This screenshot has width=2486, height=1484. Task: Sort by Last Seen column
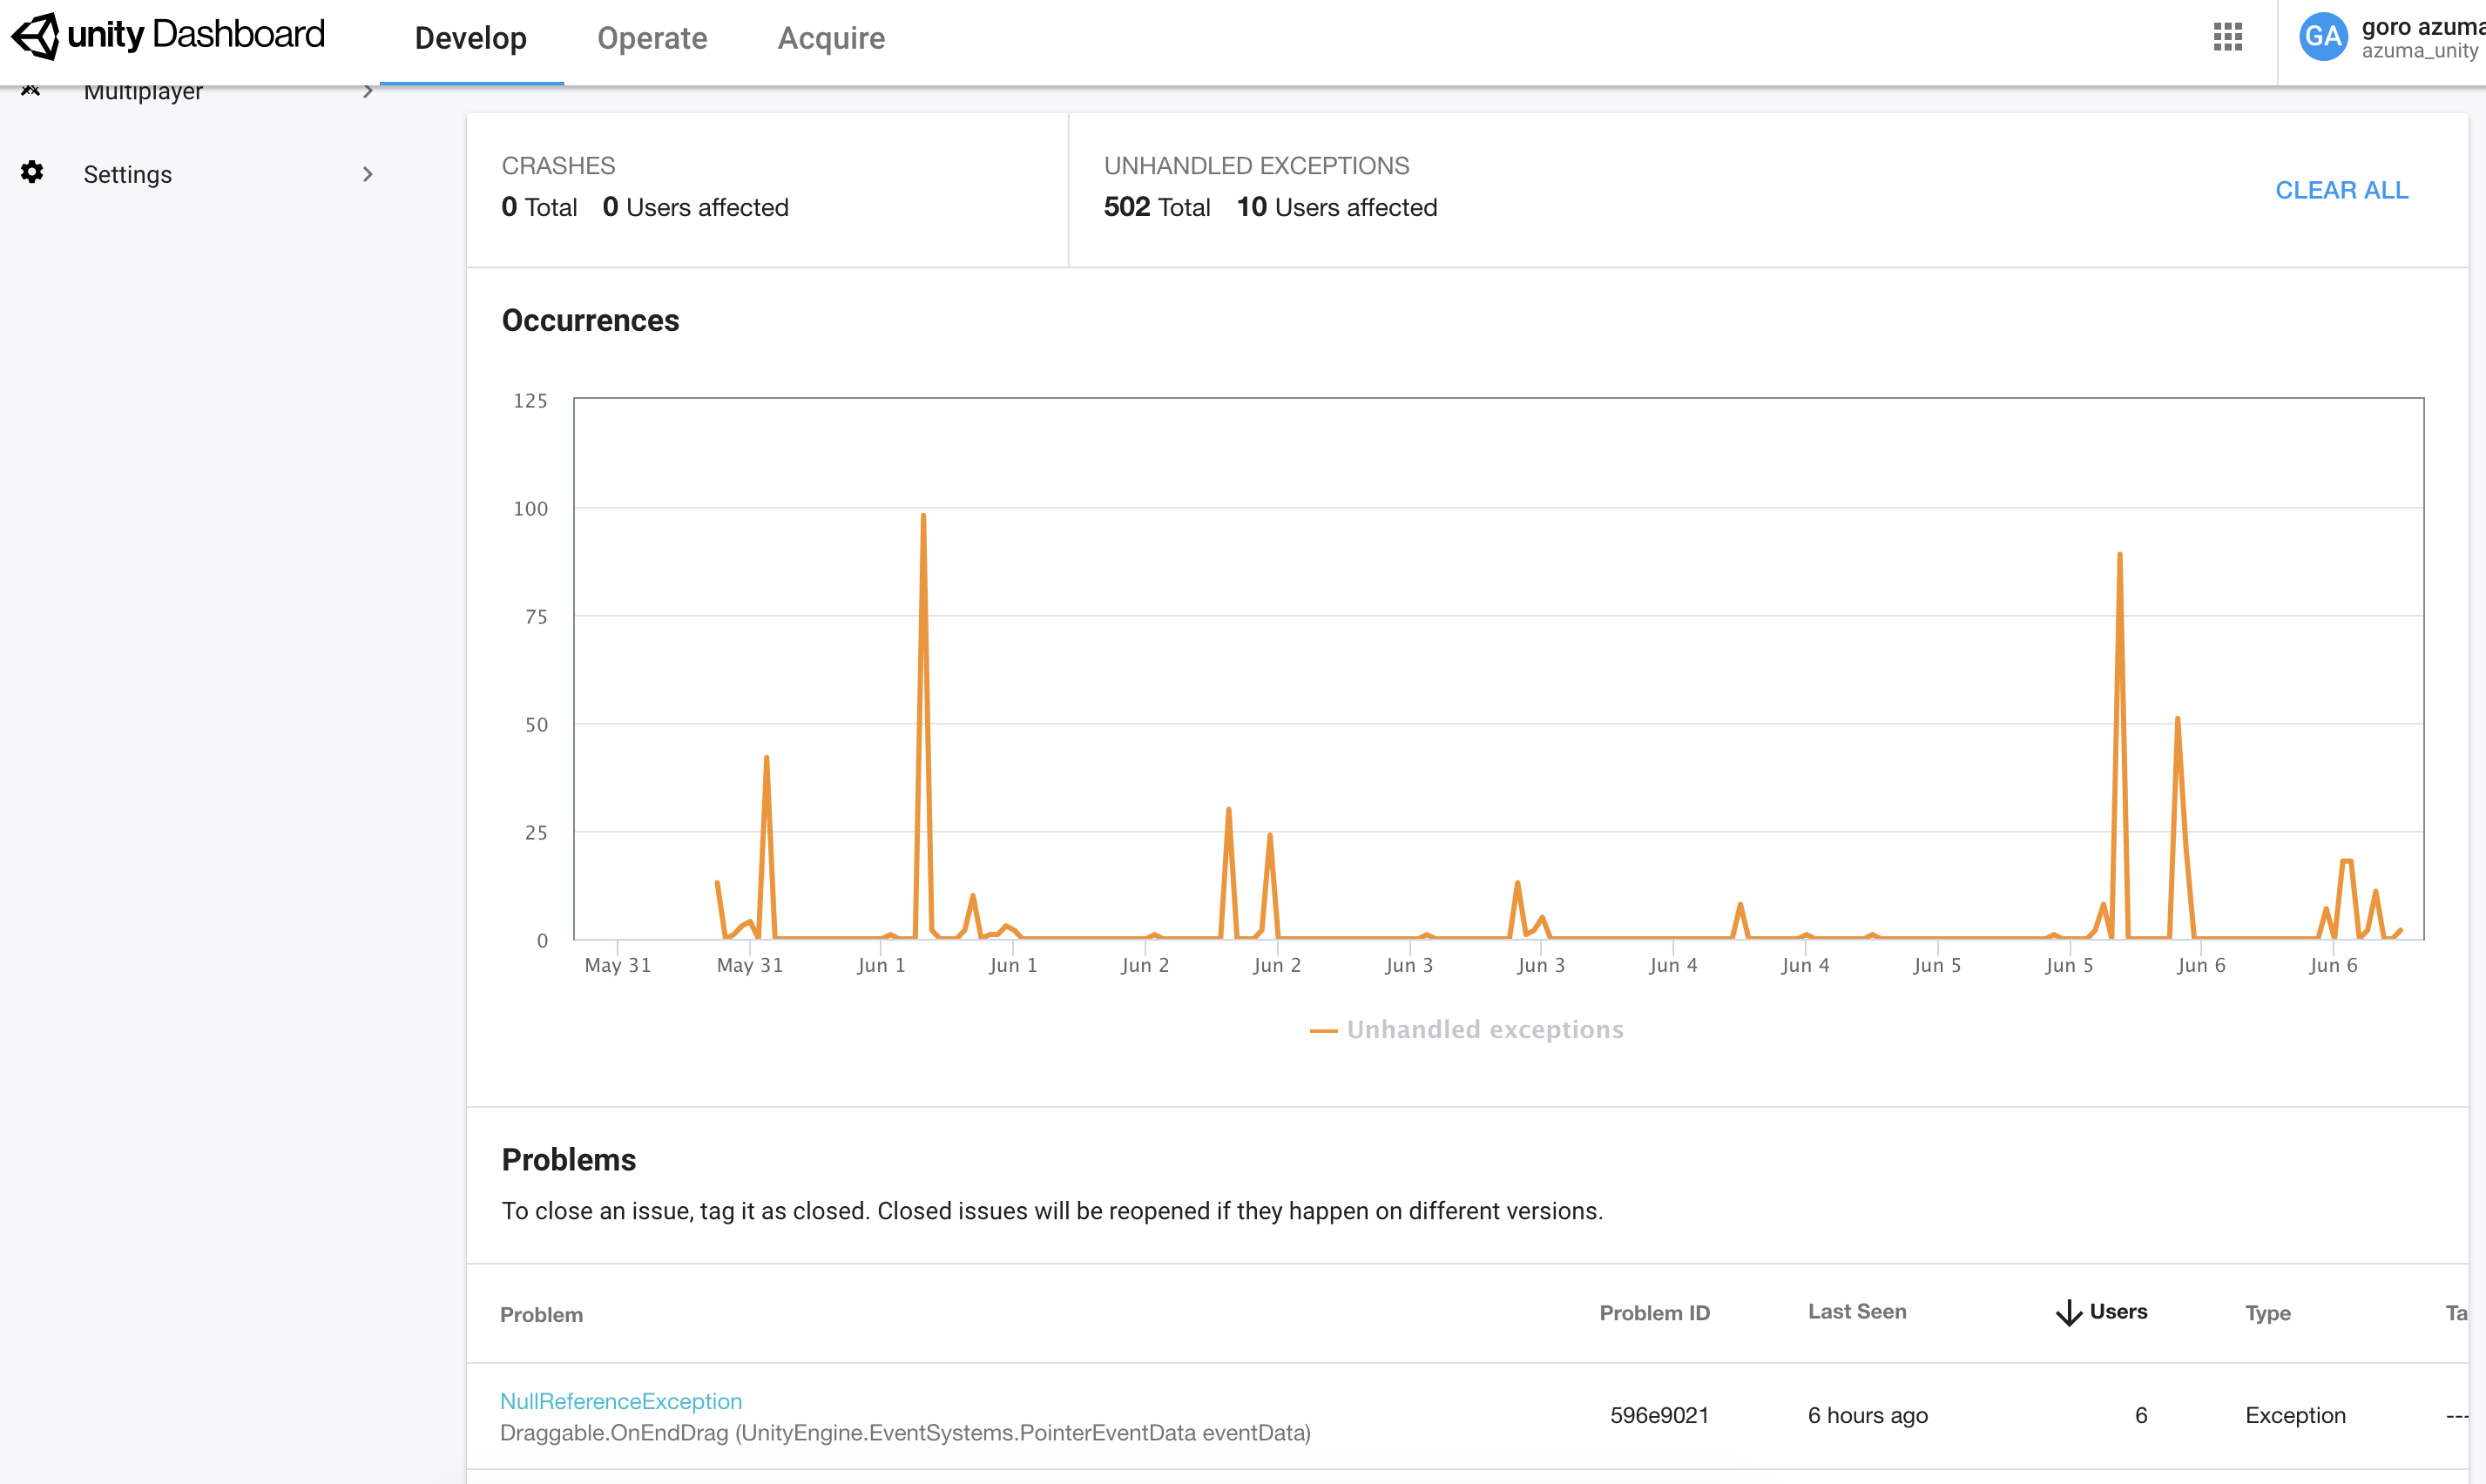point(1856,1312)
